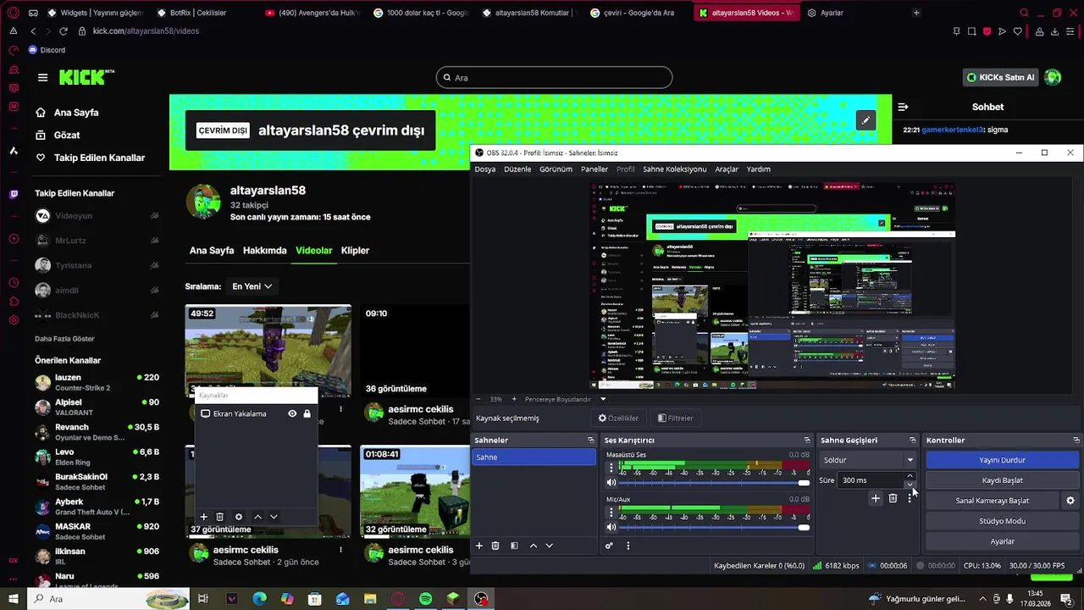Open the user avatar menu on Kick

click(1053, 77)
